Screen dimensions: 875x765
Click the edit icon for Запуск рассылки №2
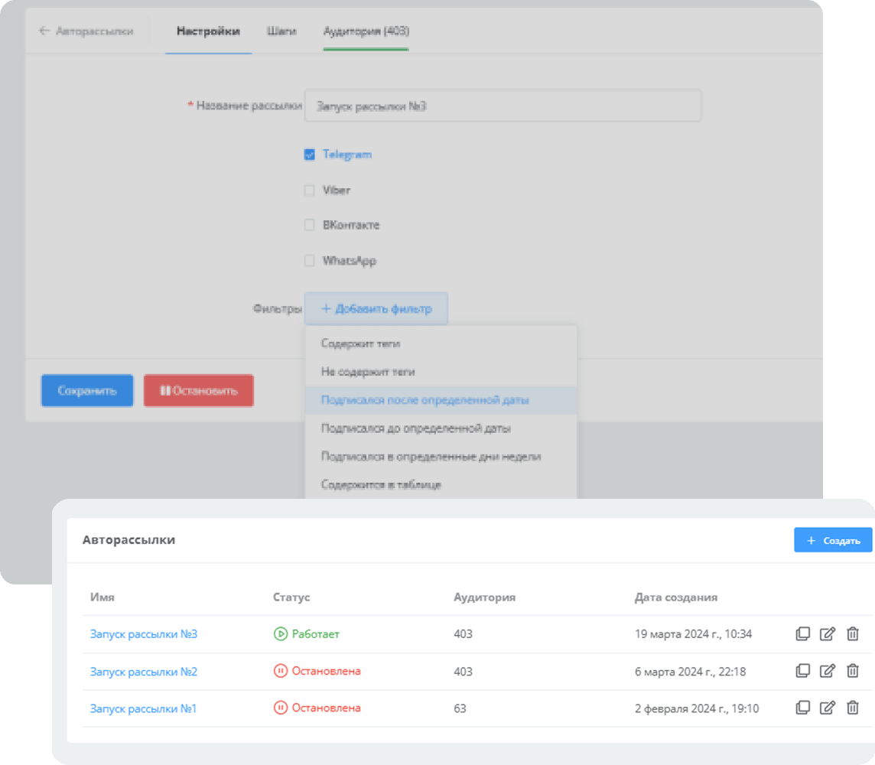pos(828,671)
